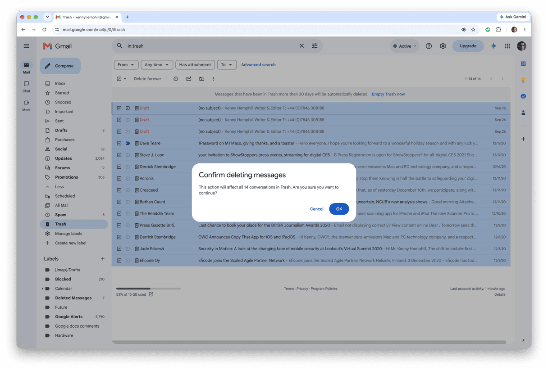548x370 pixels.
Task: Open the Settings gear icon
Action: point(443,46)
